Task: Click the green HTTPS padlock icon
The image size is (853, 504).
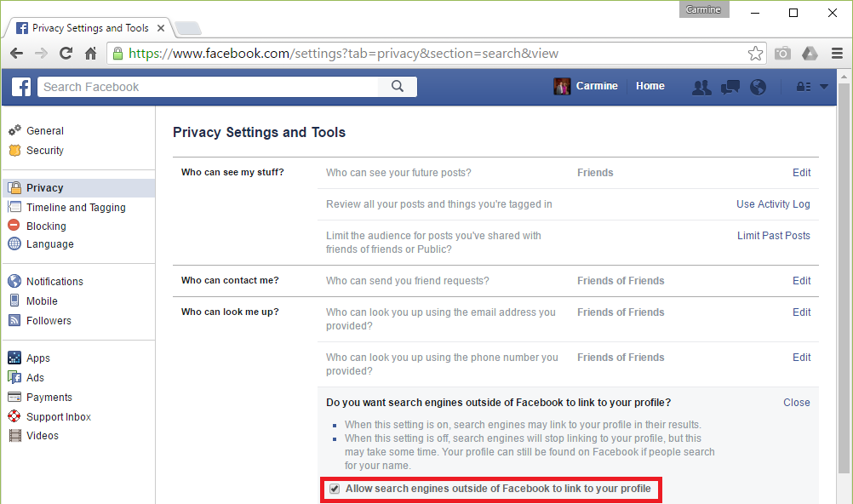Action: coord(117,54)
